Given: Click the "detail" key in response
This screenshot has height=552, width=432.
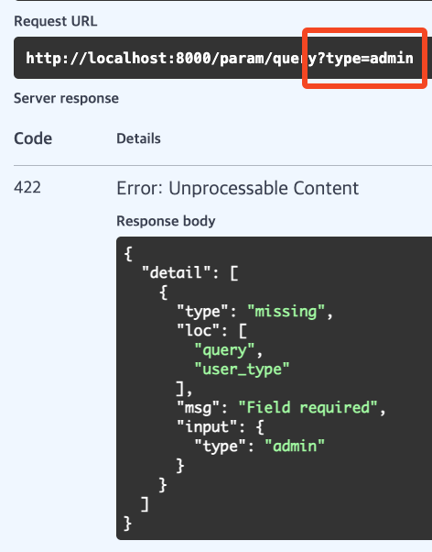Looking at the screenshot, I should [177, 272].
